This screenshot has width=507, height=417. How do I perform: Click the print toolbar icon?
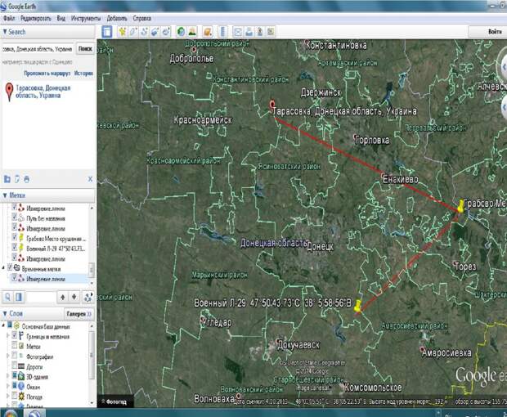[x=249, y=32]
